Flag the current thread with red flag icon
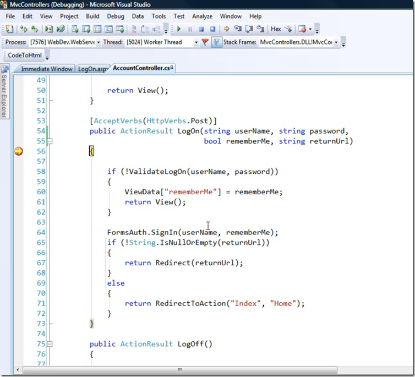Image resolution: width=415 pixels, height=377 pixels. [205, 42]
